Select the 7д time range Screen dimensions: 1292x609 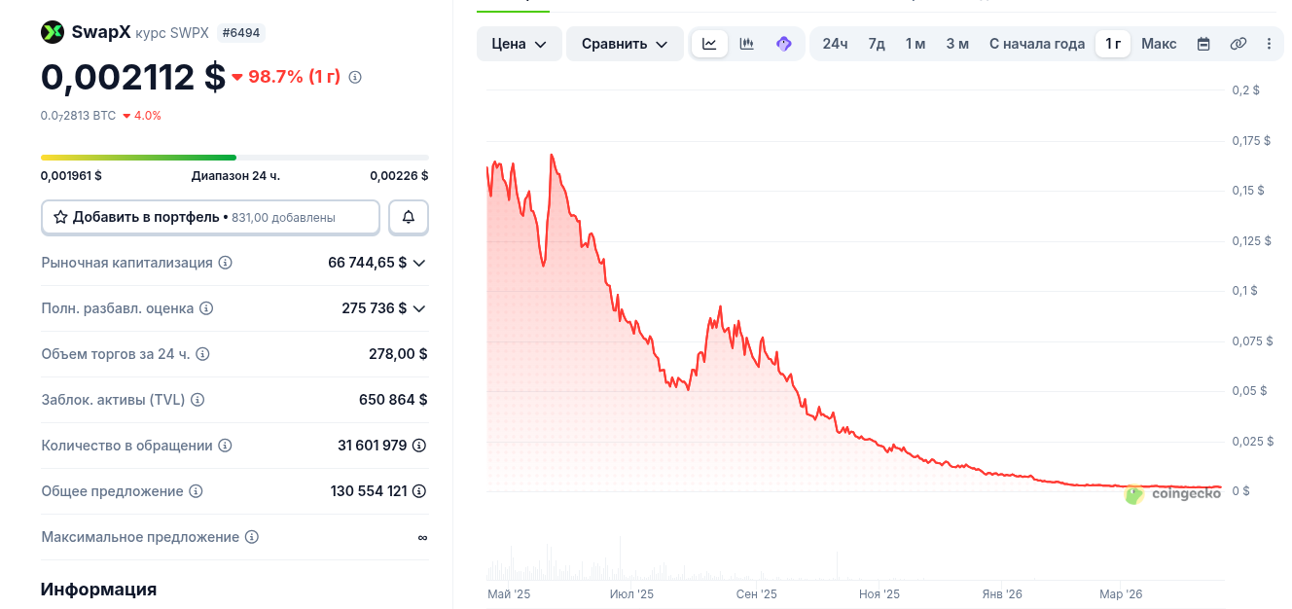[877, 44]
